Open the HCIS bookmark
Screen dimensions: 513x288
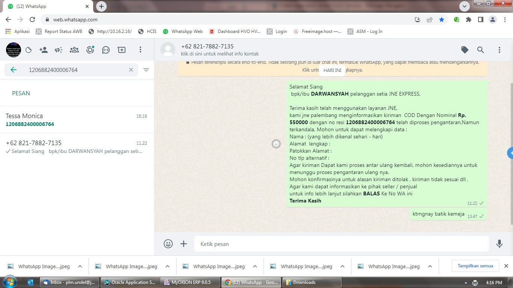[147, 31]
